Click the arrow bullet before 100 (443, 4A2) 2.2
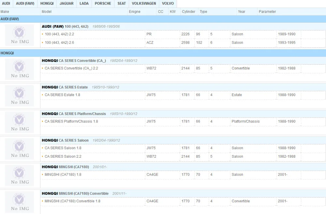This screenshot has width=326, height=214. click(x=42, y=34)
